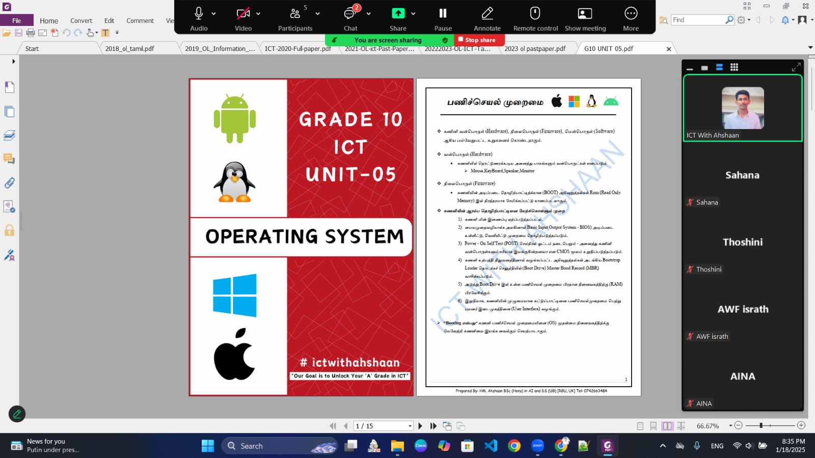
Task: Toggle facing two-page view mode
Action: point(667,426)
